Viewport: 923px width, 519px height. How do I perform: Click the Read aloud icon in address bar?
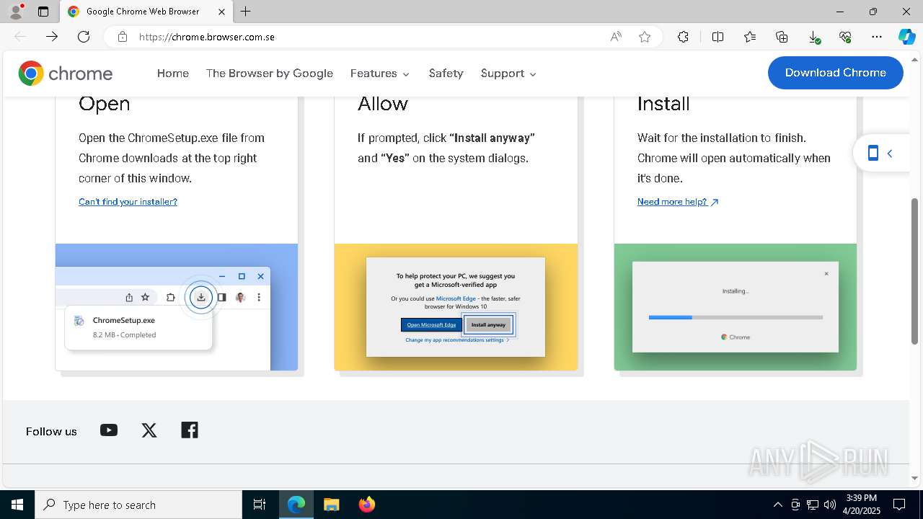point(616,37)
